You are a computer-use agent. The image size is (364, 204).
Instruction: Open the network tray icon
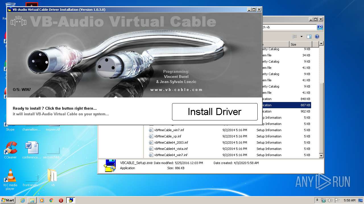click(323, 200)
